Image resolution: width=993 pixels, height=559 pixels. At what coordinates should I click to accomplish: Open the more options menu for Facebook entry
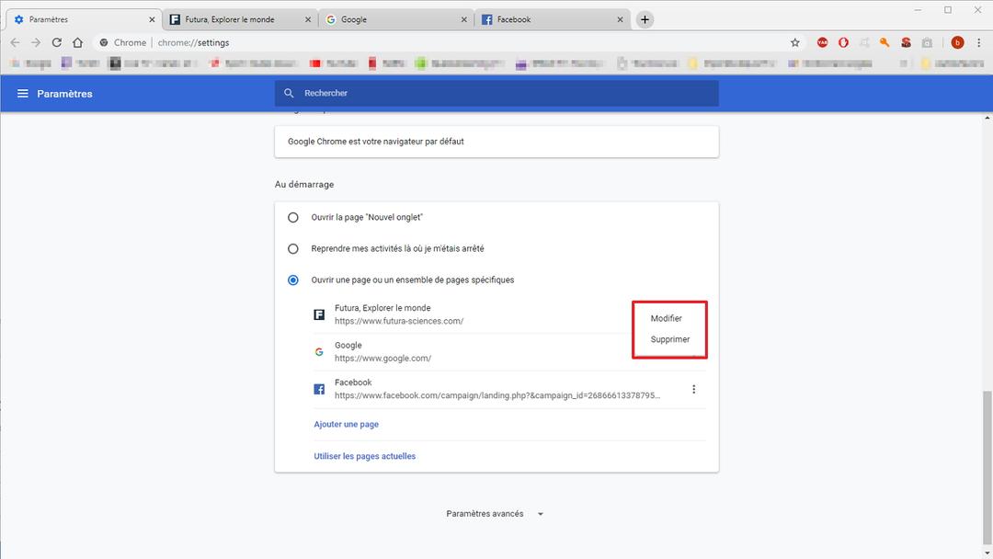pyautogui.click(x=693, y=390)
